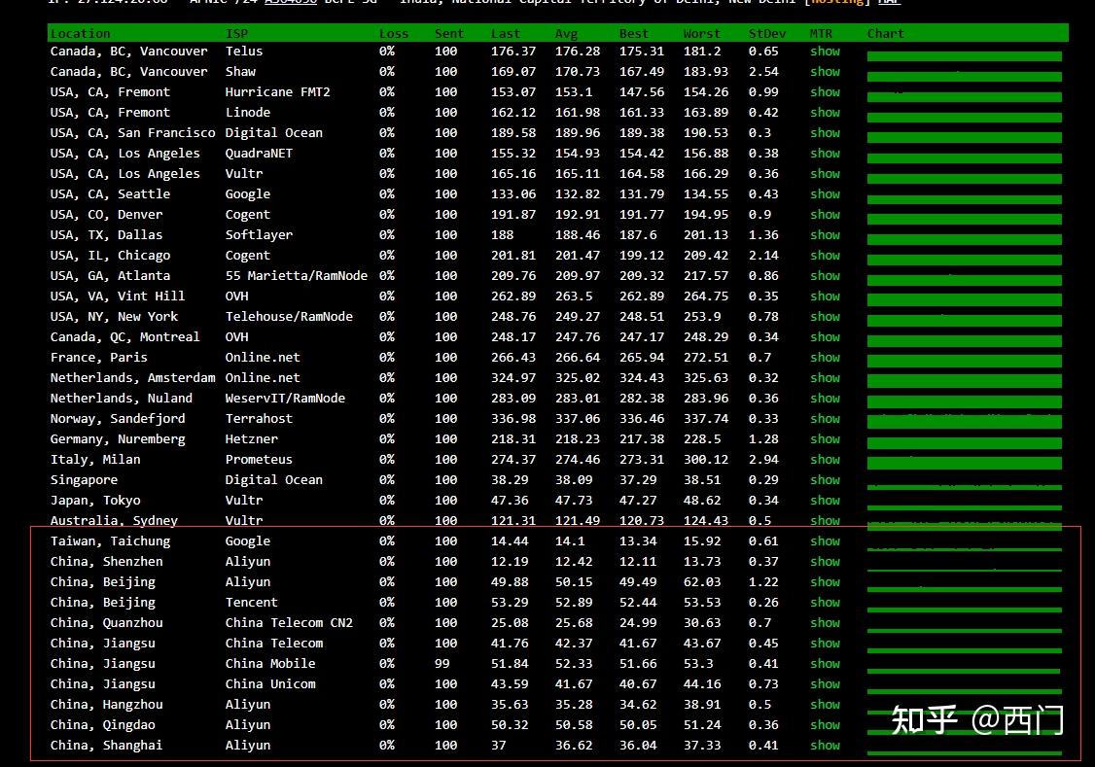This screenshot has width=1095, height=767.
Task: Open the show link for Tokyo Vultr
Action: click(825, 501)
